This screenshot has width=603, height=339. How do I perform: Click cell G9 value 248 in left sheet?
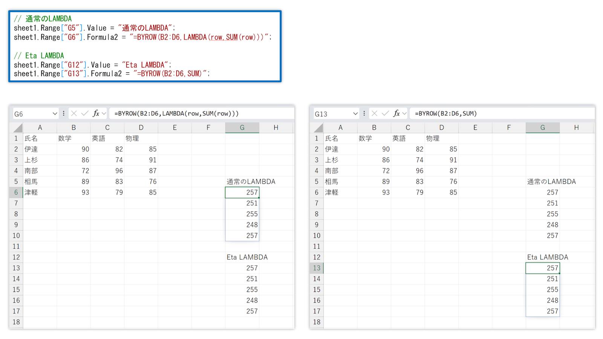pyautogui.click(x=242, y=225)
